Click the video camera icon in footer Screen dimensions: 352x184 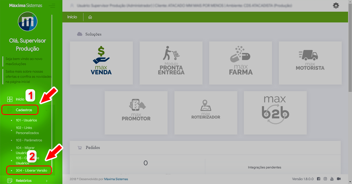(339, 179)
